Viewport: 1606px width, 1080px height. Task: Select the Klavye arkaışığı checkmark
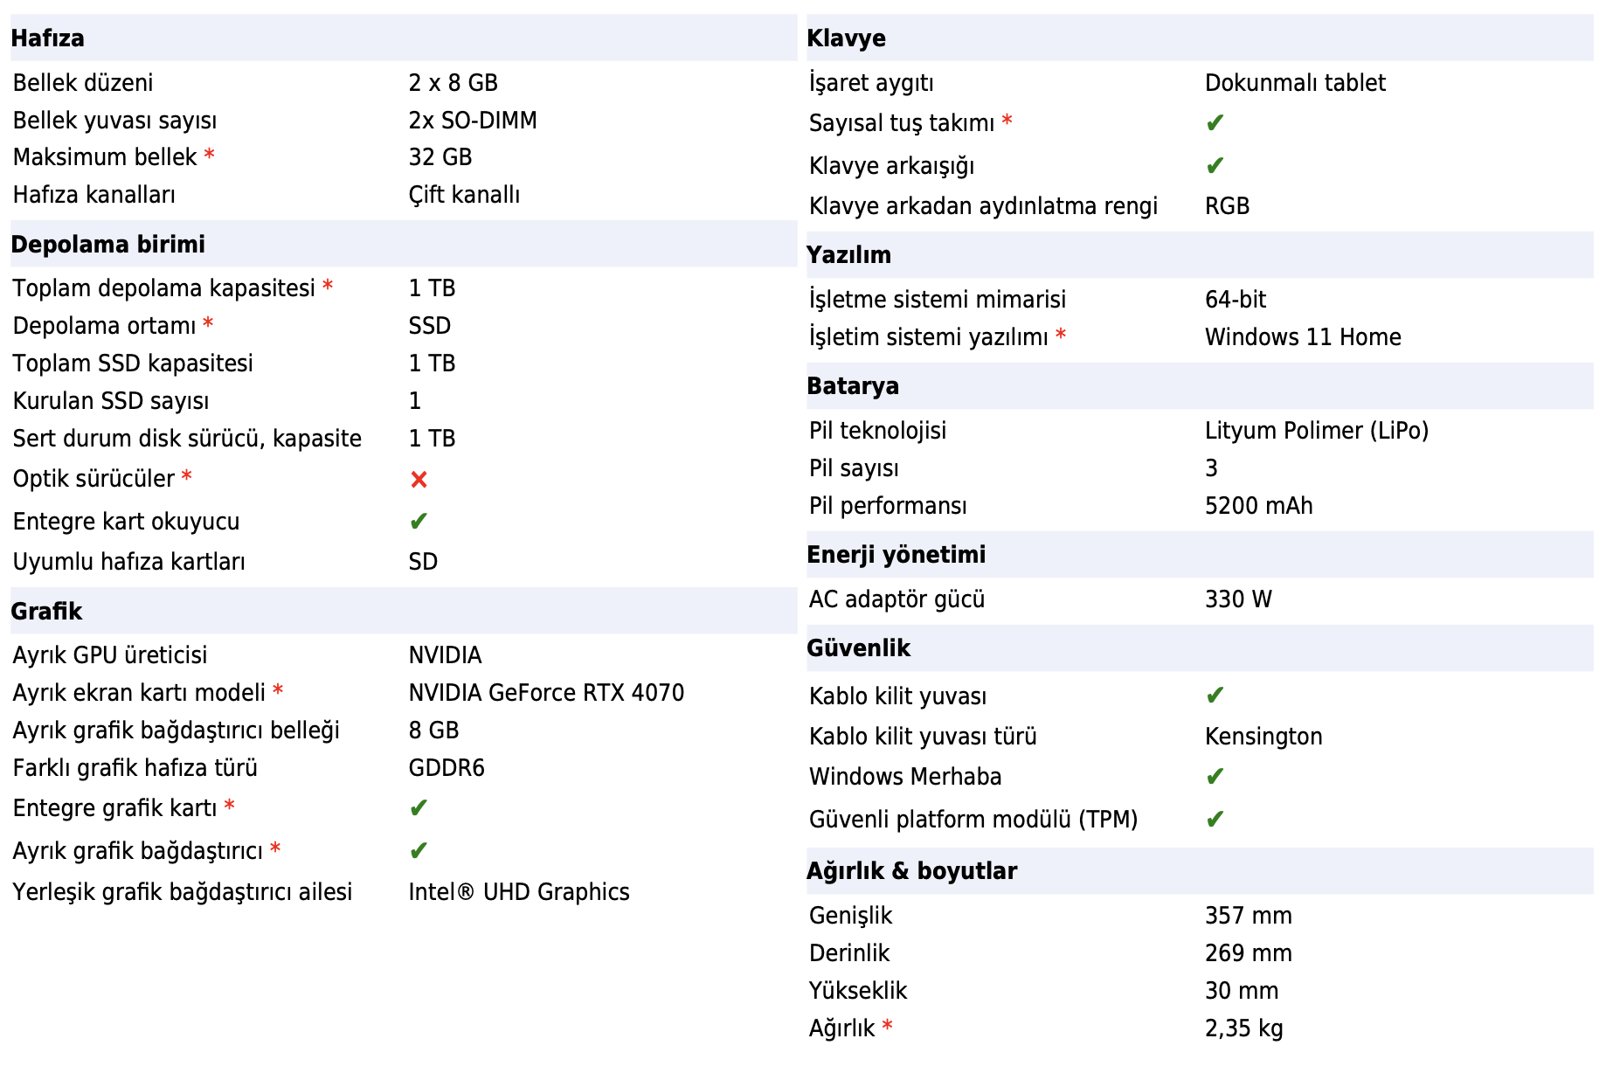pyautogui.click(x=1215, y=165)
